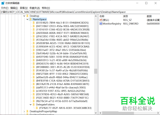
Task: Click folder icon of {64693913-1c21...} key
Action: pos(34,60)
